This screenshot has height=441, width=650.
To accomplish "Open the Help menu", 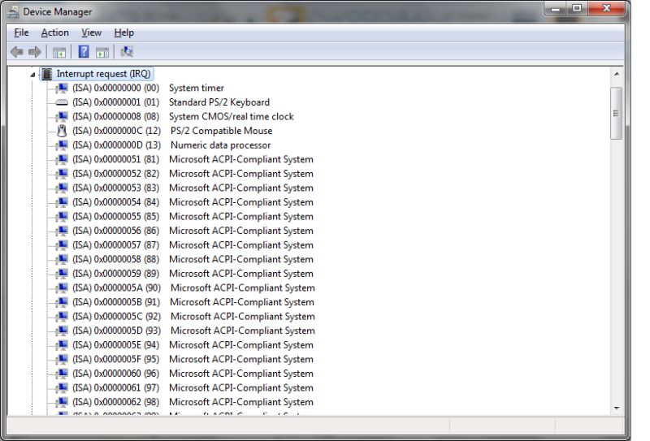I will pos(123,32).
